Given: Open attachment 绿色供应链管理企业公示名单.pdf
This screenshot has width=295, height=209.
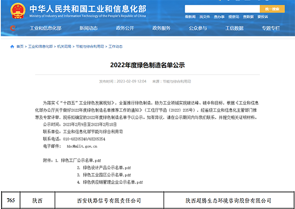Looking at the screenshot, I should coord(113,182).
